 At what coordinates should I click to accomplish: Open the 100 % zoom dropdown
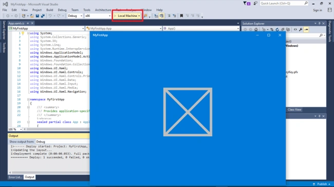(x=15, y=129)
